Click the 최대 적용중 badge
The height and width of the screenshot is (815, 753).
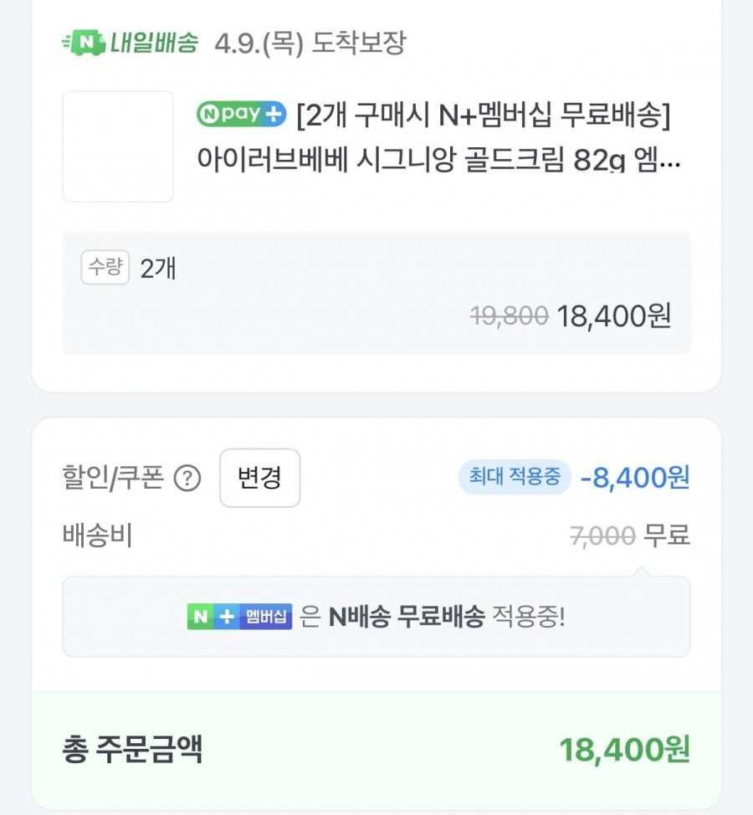[515, 478]
